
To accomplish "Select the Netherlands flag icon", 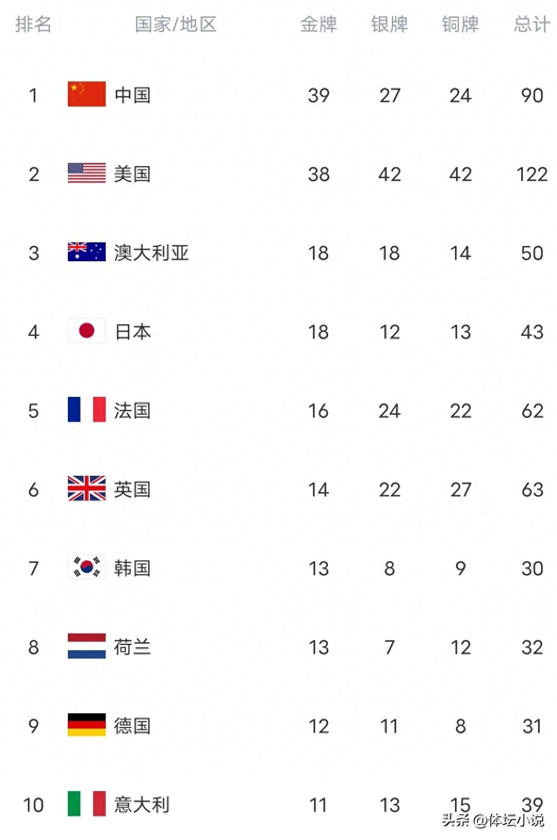I will point(87,646).
